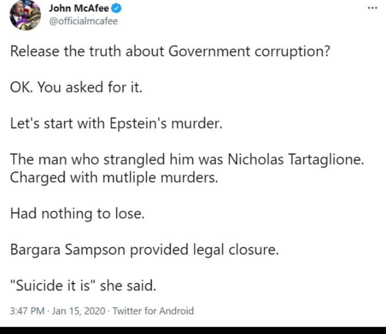The width and height of the screenshot is (386, 334).
Task: Click the Jan 15, 2020 date
Action: pos(80,311)
